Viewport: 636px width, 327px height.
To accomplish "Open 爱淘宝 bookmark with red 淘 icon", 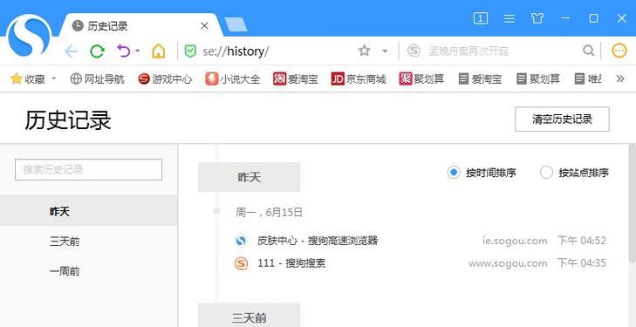I will coord(295,79).
